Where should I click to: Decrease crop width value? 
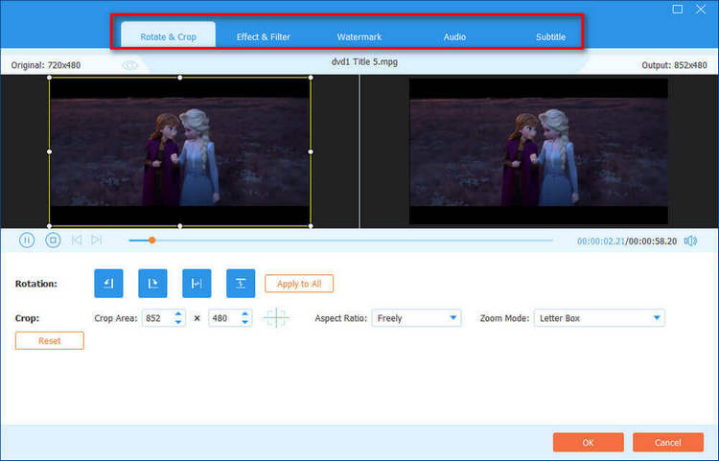click(x=178, y=322)
